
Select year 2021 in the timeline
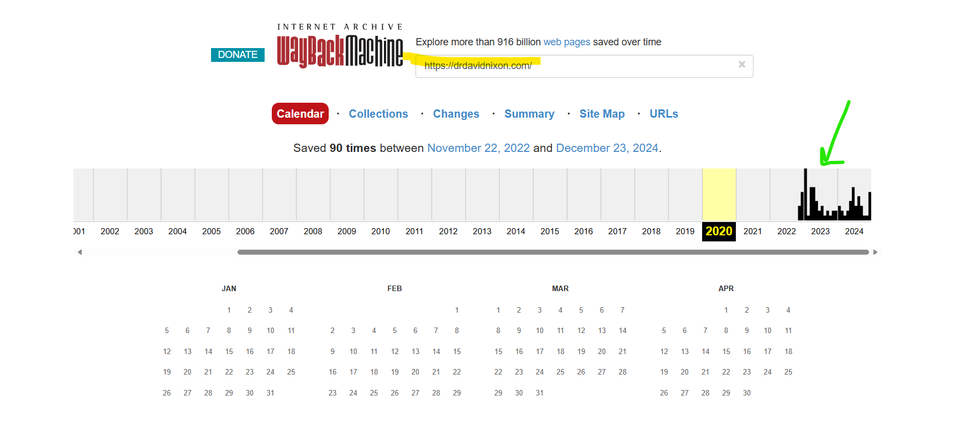pos(752,231)
